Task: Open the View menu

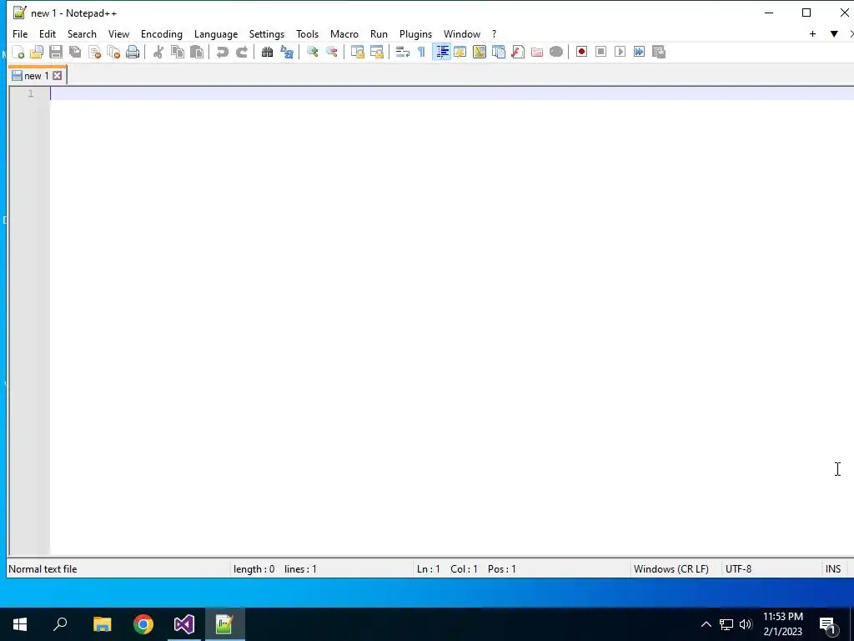Action: [x=118, y=33]
